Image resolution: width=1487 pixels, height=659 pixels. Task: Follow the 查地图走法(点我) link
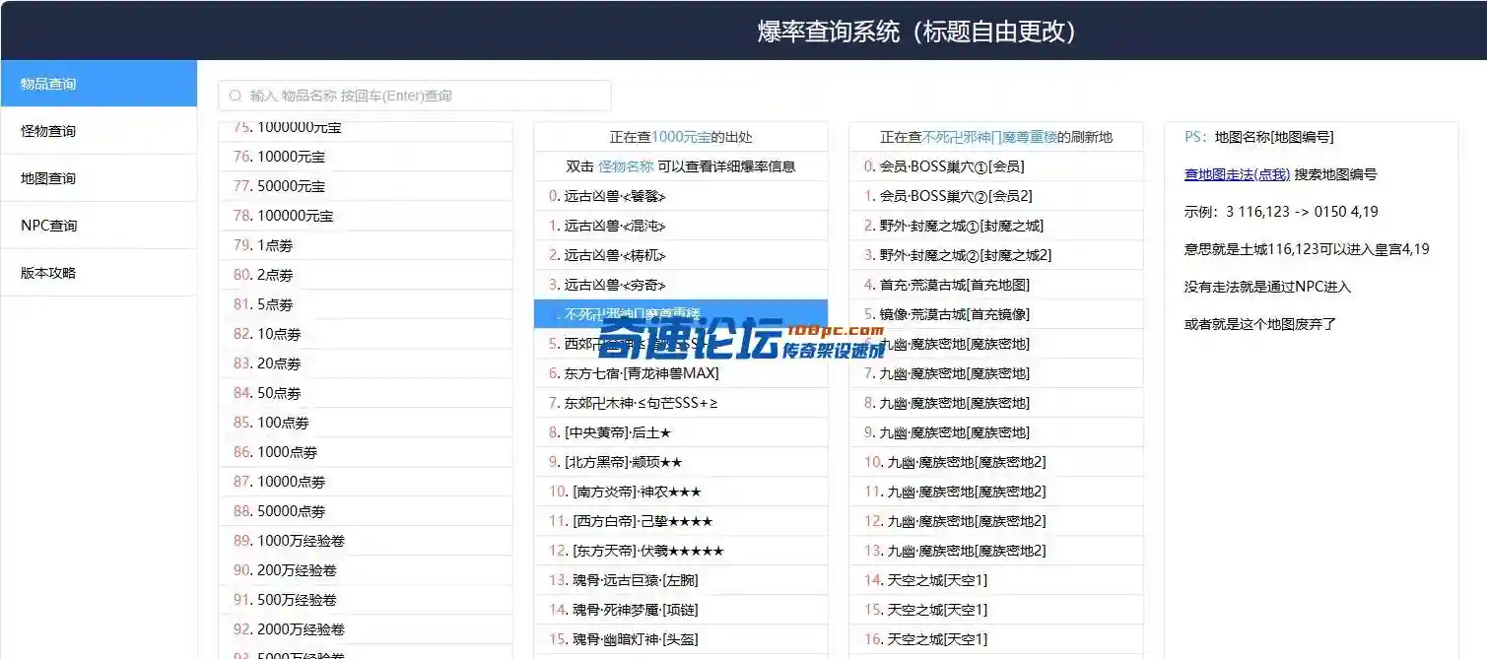1237,174
